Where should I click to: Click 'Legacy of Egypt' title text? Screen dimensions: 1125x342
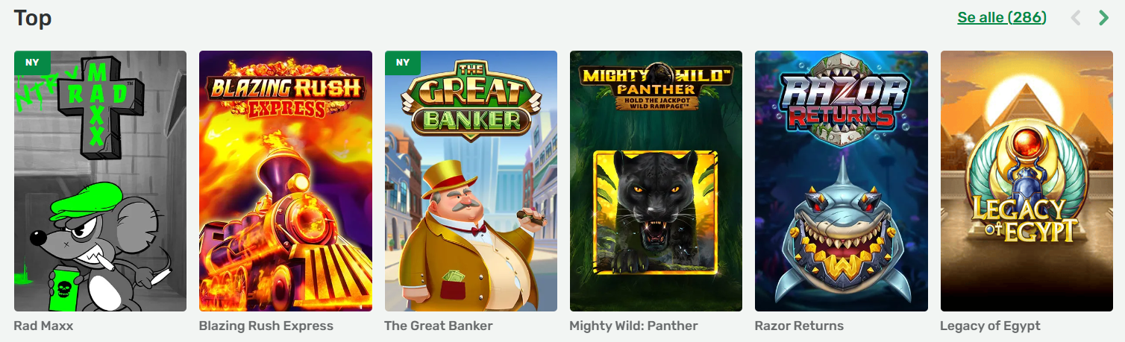pyautogui.click(x=990, y=326)
